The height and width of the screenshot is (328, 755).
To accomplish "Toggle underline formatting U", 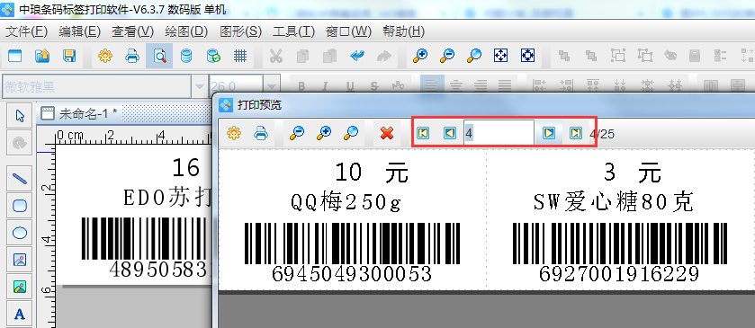I will point(350,86).
